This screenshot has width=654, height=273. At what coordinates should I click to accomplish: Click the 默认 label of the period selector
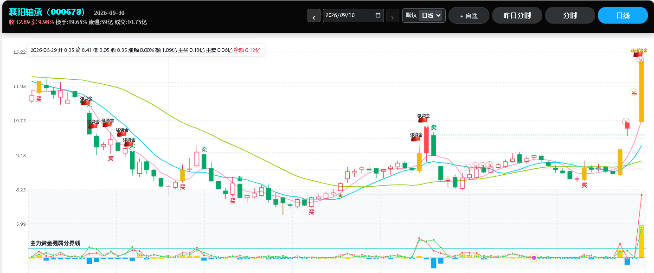411,15
